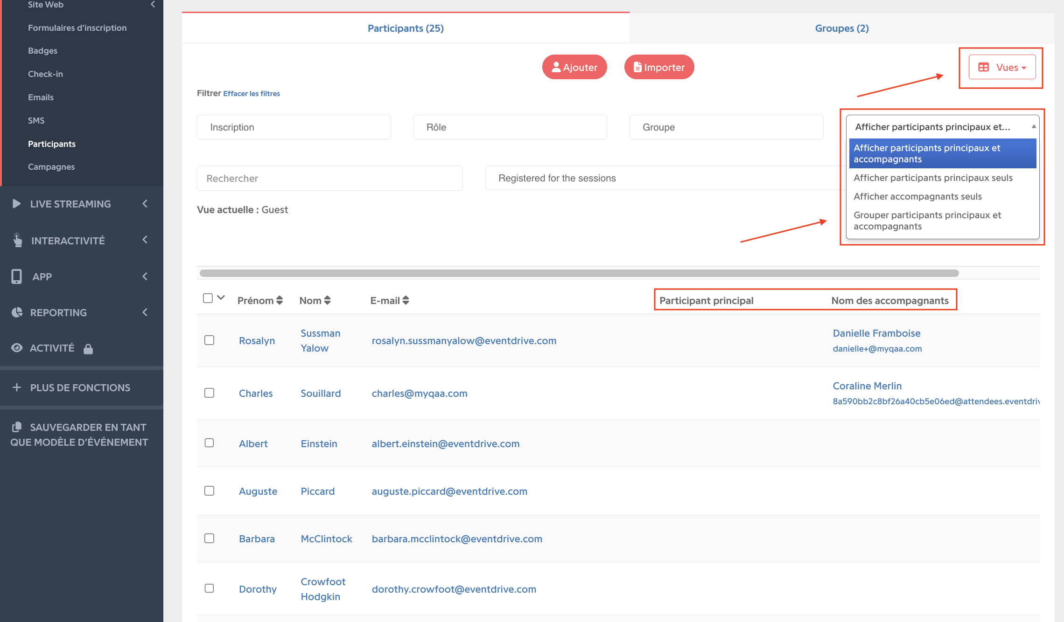Image resolution: width=1064 pixels, height=622 pixels.
Task: Check the box for Charles Souillard
Action: [x=209, y=393]
